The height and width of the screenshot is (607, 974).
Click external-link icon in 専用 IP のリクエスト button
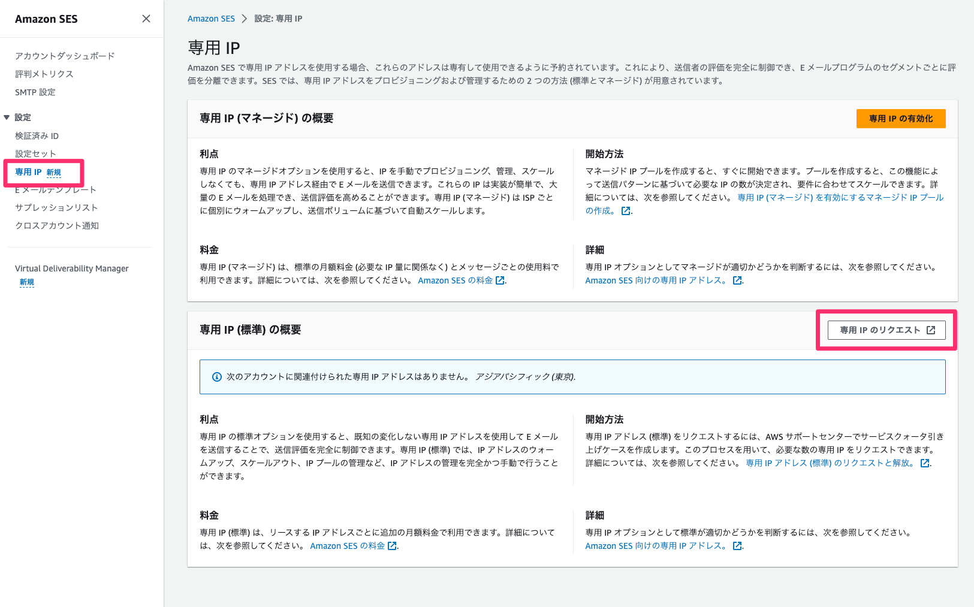[x=931, y=330]
